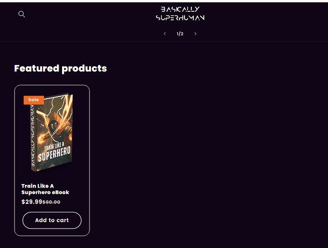Advance to next announcement with right chevron
The image size is (328, 248).
click(195, 34)
